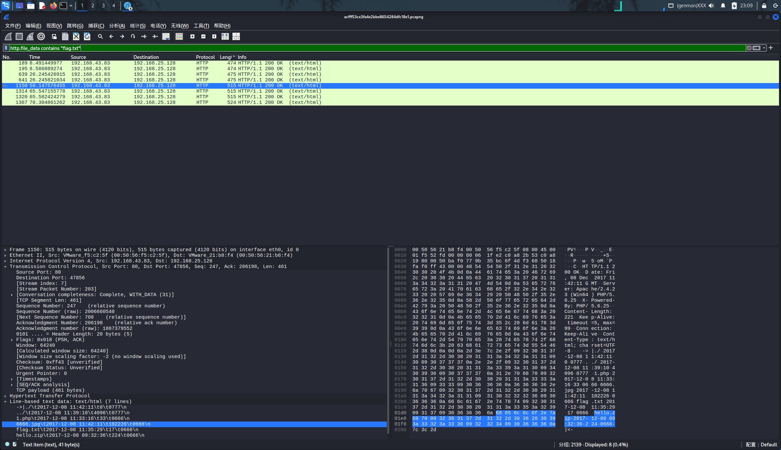Clear the display filter text
This screenshot has width=781, height=450.
tap(749, 48)
